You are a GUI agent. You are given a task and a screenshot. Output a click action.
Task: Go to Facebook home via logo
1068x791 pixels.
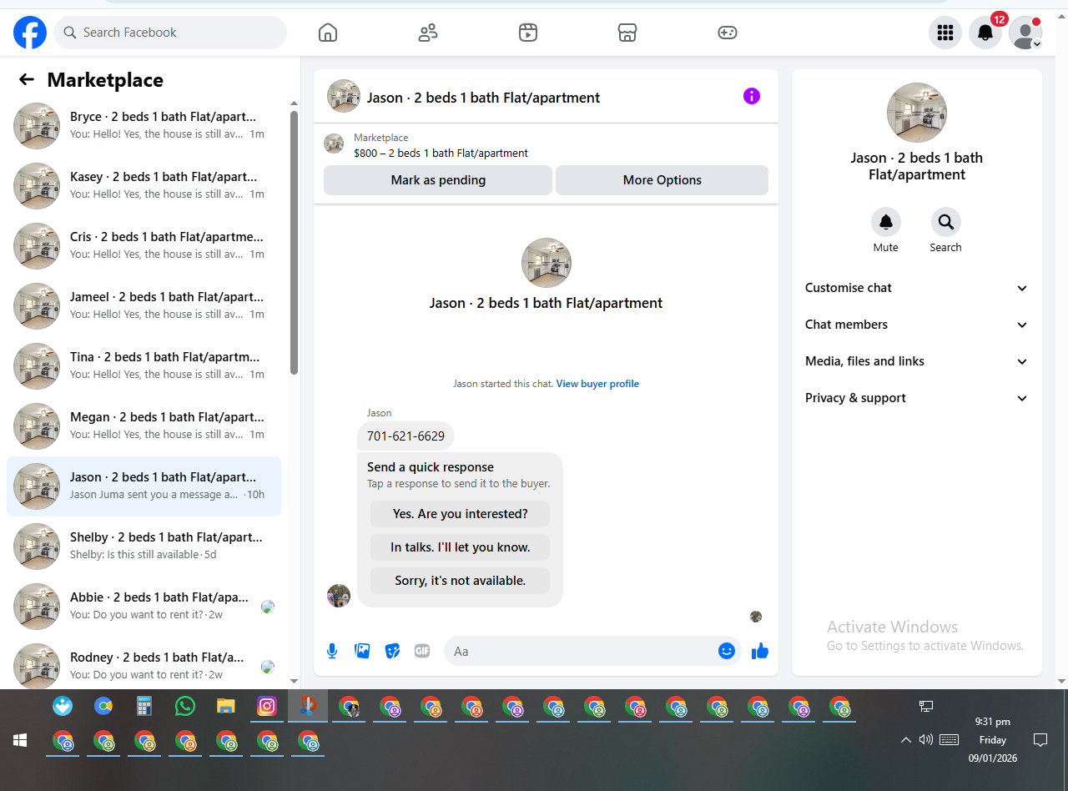pos(30,33)
